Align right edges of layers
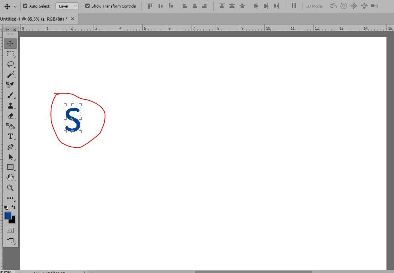The width and height of the screenshot is (394, 273). (205, 6)
